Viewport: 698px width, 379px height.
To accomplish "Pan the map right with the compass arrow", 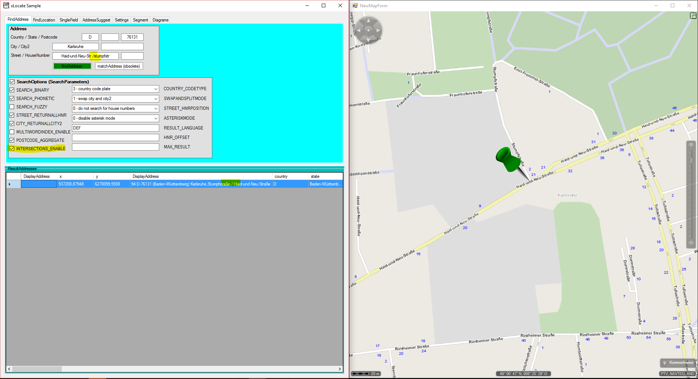I will pyautogui.click(x=378, y=31).
